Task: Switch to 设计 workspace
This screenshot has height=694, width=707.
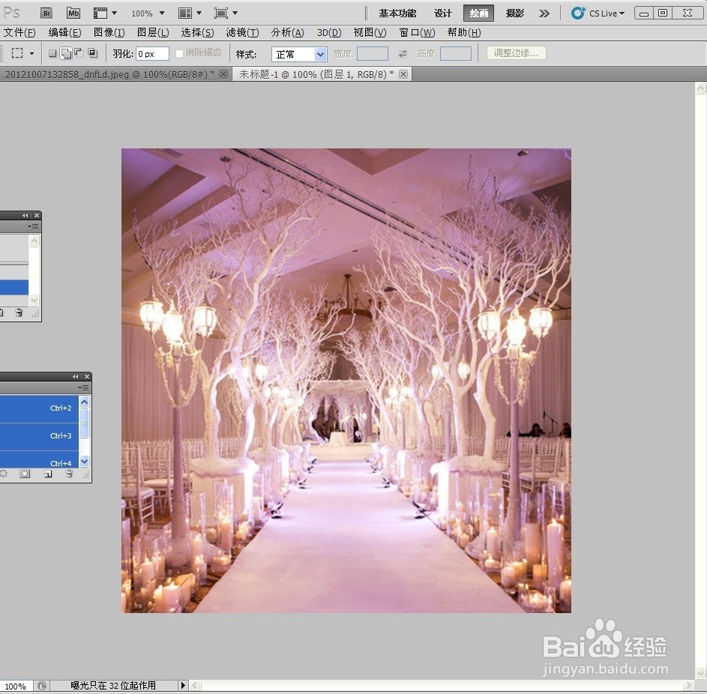Action: coord(442,13)
